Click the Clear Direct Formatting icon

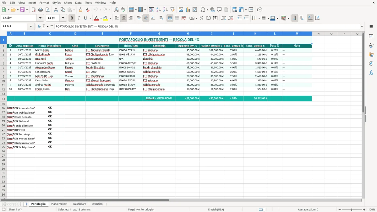tap(87, 10)
